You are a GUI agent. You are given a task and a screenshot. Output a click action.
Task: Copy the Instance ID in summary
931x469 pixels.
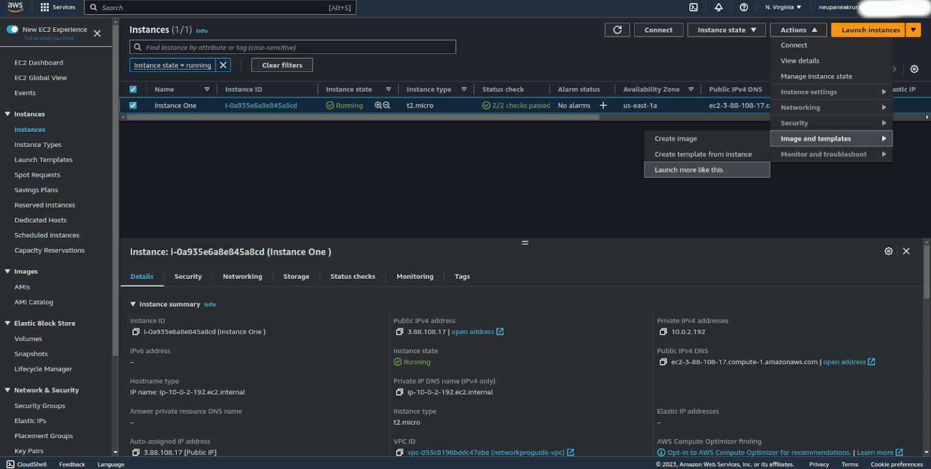point(136,332)
